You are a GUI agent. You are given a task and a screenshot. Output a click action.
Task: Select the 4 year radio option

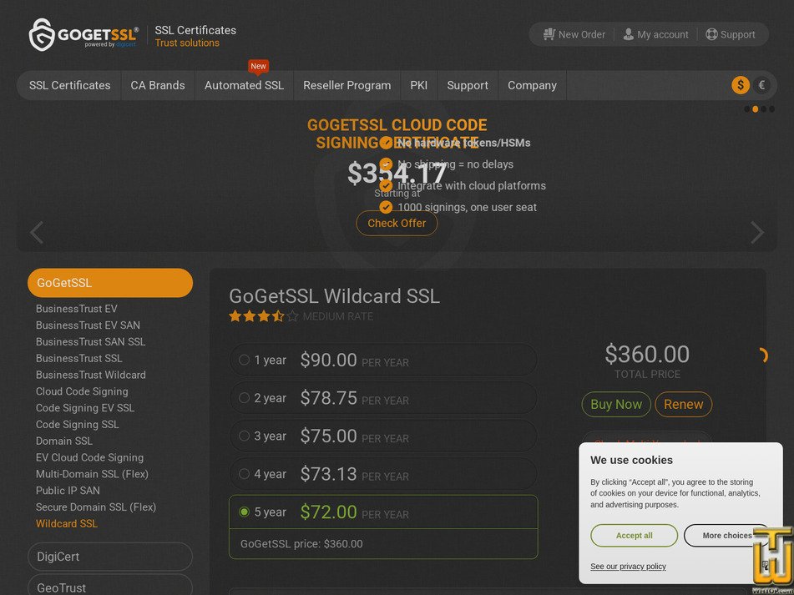[244, 473]
